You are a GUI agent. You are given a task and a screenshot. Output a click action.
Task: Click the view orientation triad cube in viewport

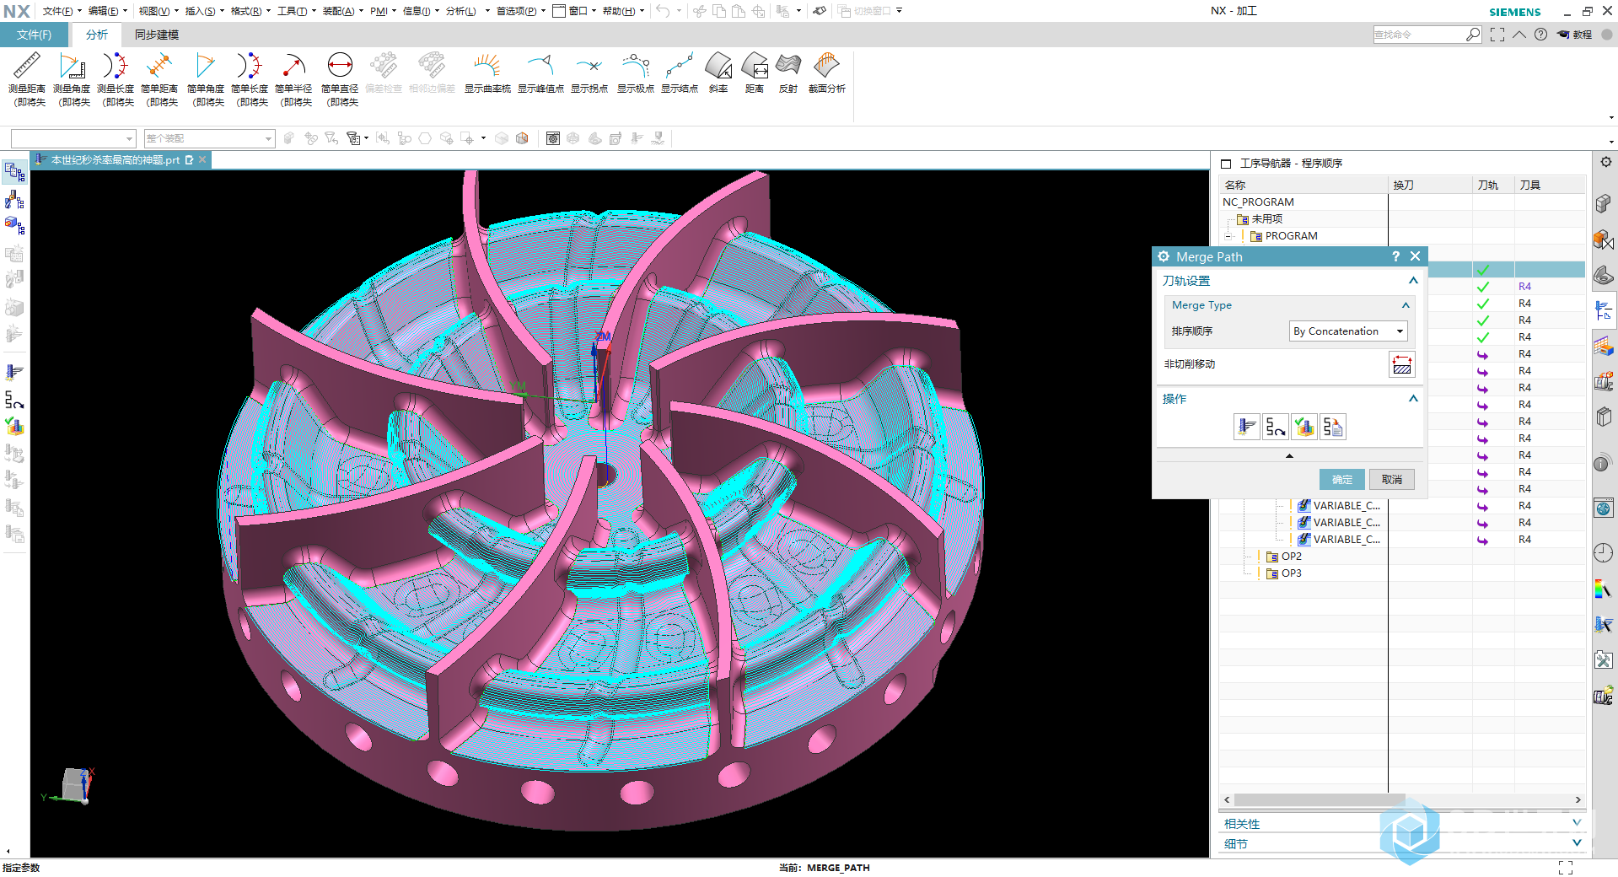click(76, 784)
